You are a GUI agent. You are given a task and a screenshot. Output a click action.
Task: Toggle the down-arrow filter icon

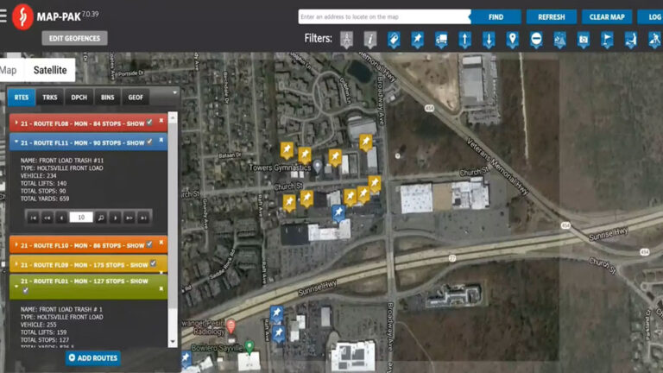point(489,40)
